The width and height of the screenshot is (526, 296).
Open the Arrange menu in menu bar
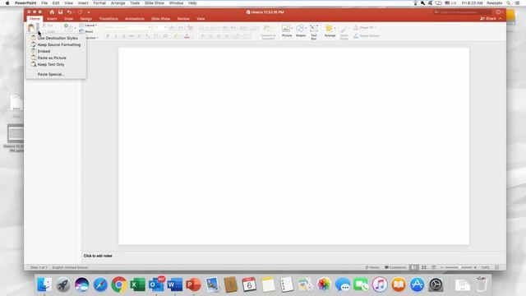pos(118,3)
